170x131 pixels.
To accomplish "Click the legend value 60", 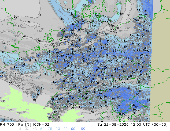I will point(42,129).
